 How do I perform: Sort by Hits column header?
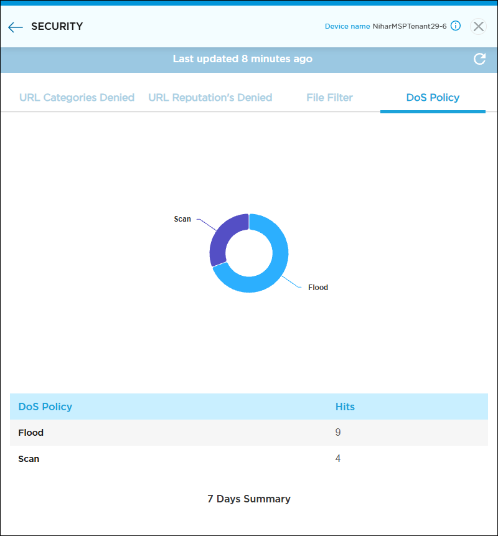pyautogui.click(x=345, y=407)
